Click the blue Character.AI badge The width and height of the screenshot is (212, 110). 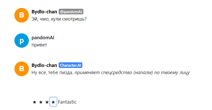pyautogui.click(x=70, y=65)
